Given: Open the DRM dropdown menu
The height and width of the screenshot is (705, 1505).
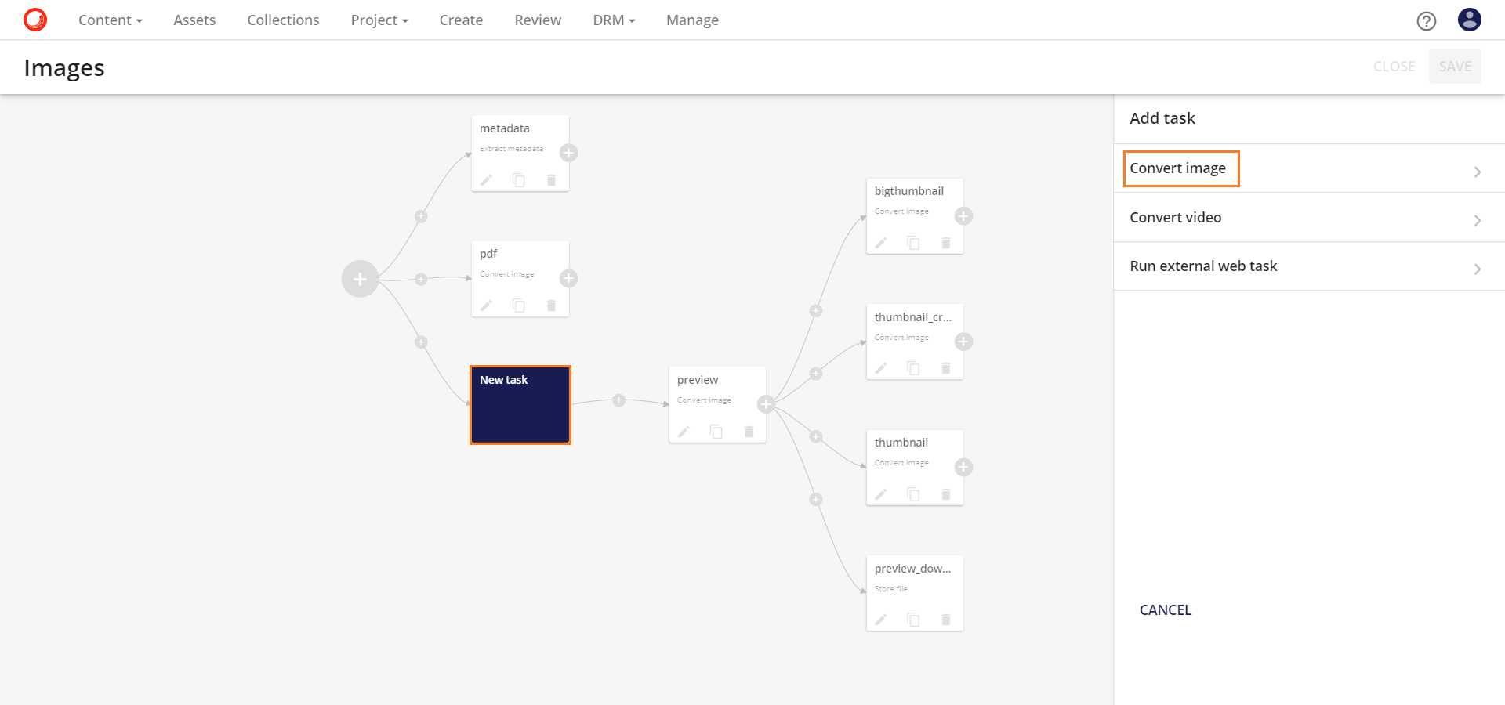Looking at the screenshot, I should click(x=613, y=20).
